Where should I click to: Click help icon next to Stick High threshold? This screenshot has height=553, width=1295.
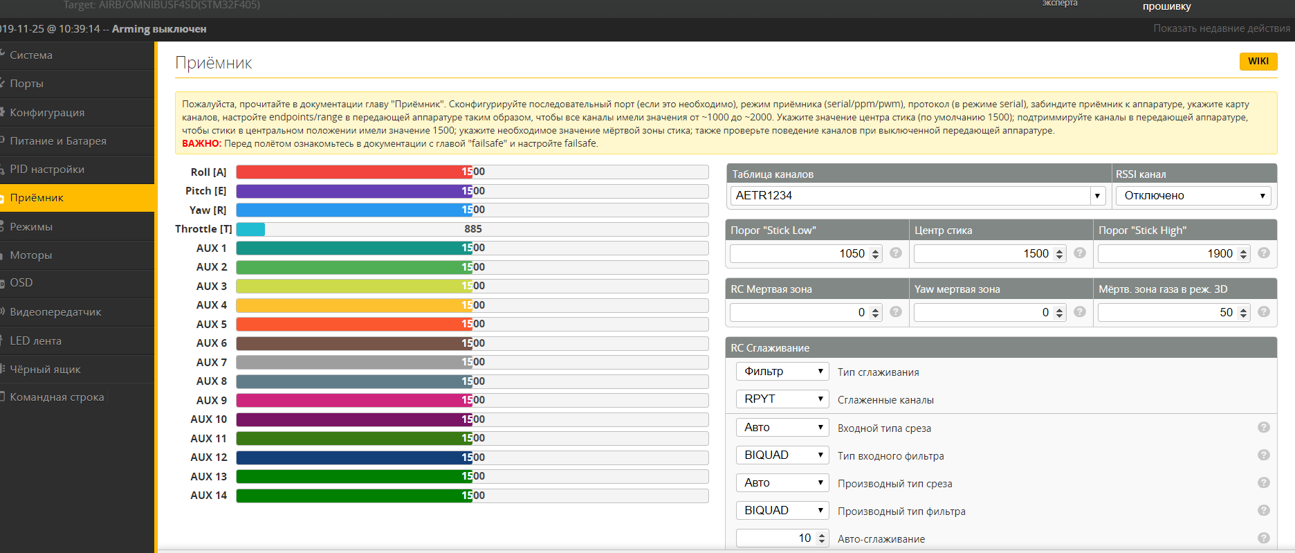pyautogui.click(x=1264, y=253)
